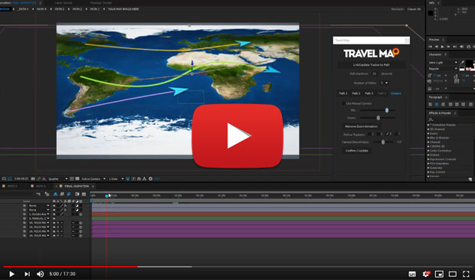This screenshot has height=280, width=475.
Task: Enable the Use Manual Camera checkbox
Action: pos(343,103)
